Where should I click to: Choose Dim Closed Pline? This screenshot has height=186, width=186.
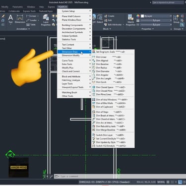click(x=113, y=91)
